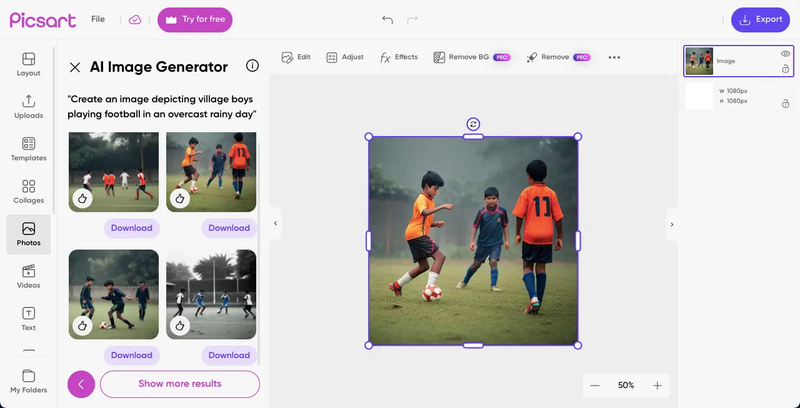This screenshot has height=408, width=800.
Task: Close the AI Image Generator panel
Action: 75,67
